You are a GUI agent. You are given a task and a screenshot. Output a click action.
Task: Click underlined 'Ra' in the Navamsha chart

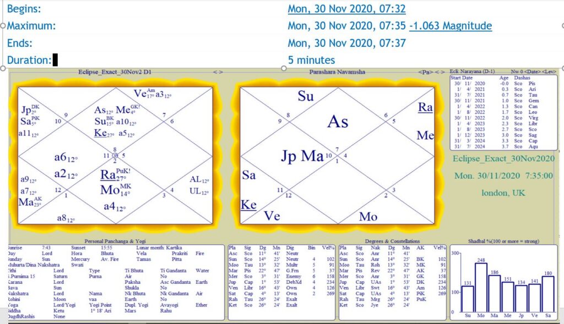[x=425, y=107]
